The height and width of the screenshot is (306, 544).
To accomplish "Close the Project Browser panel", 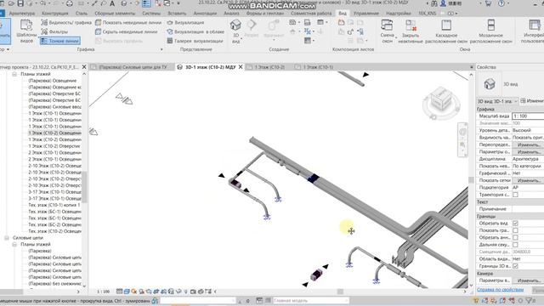I will click(84, 66).
